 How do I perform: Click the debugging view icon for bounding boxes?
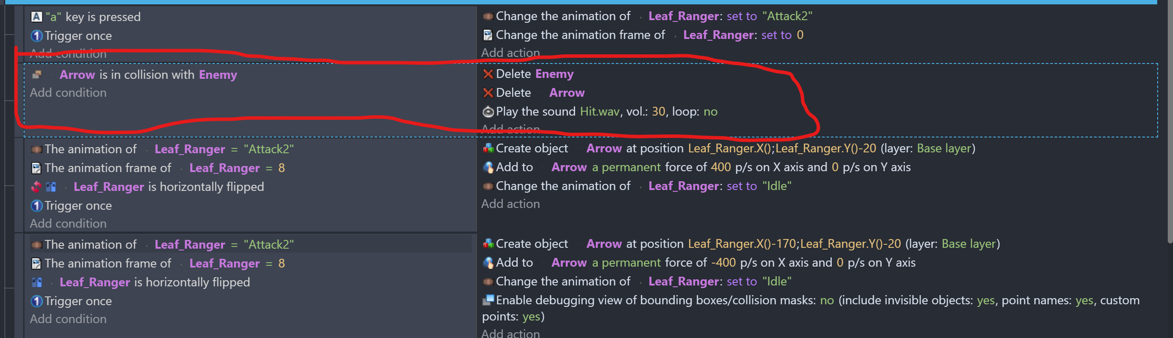pyautogui.click(x=488, y=300)
